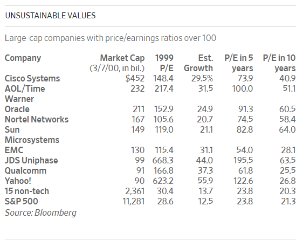Select the JDS Uniphase row label
The width and height of the screenshot is (303, 247).
pos(31,160)
